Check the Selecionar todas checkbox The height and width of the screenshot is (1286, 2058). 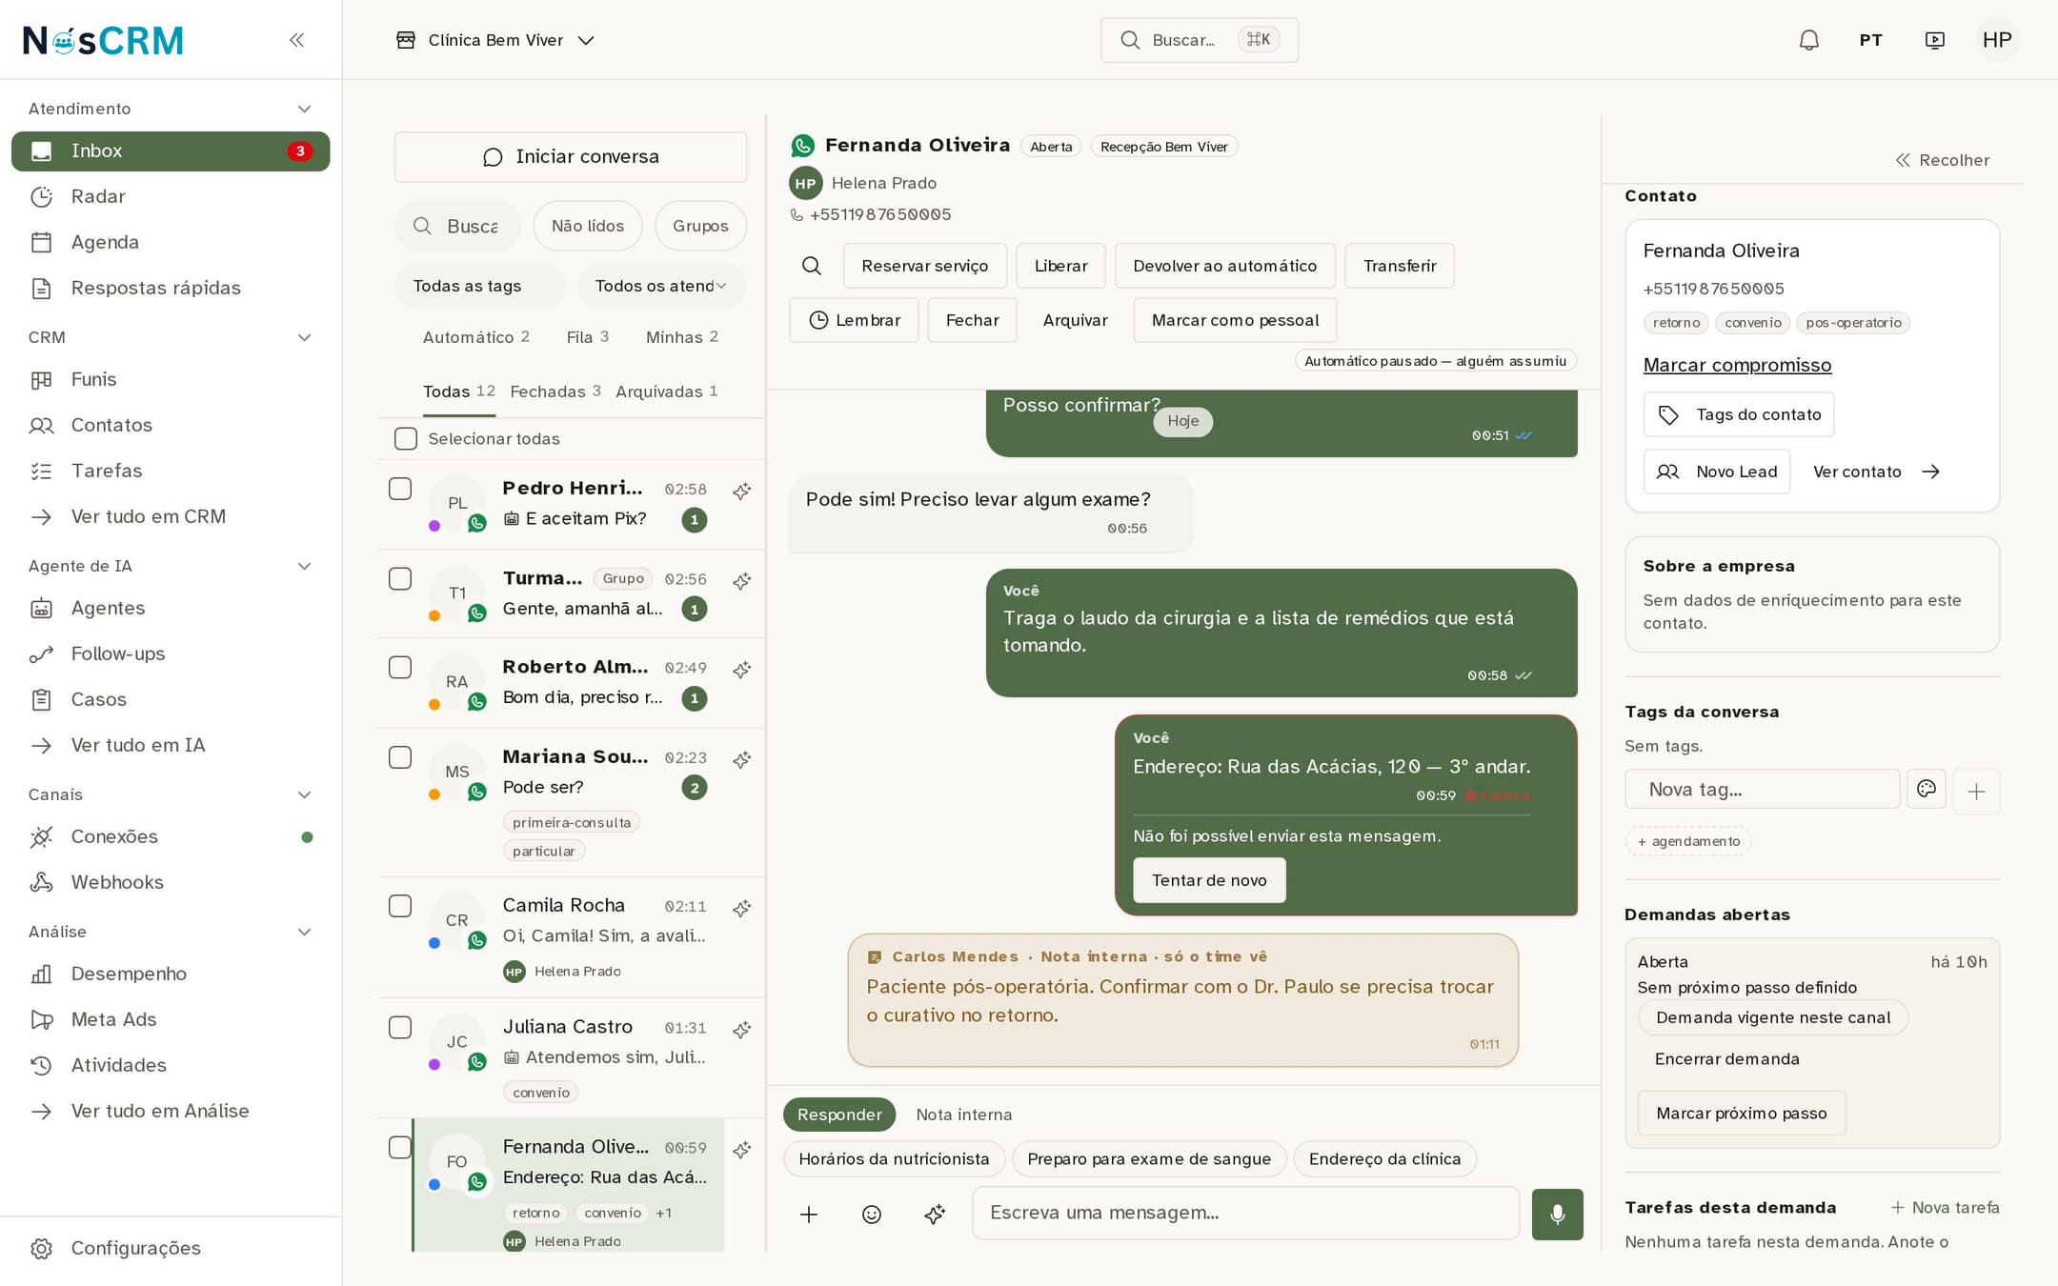click(x=406, y=438)
